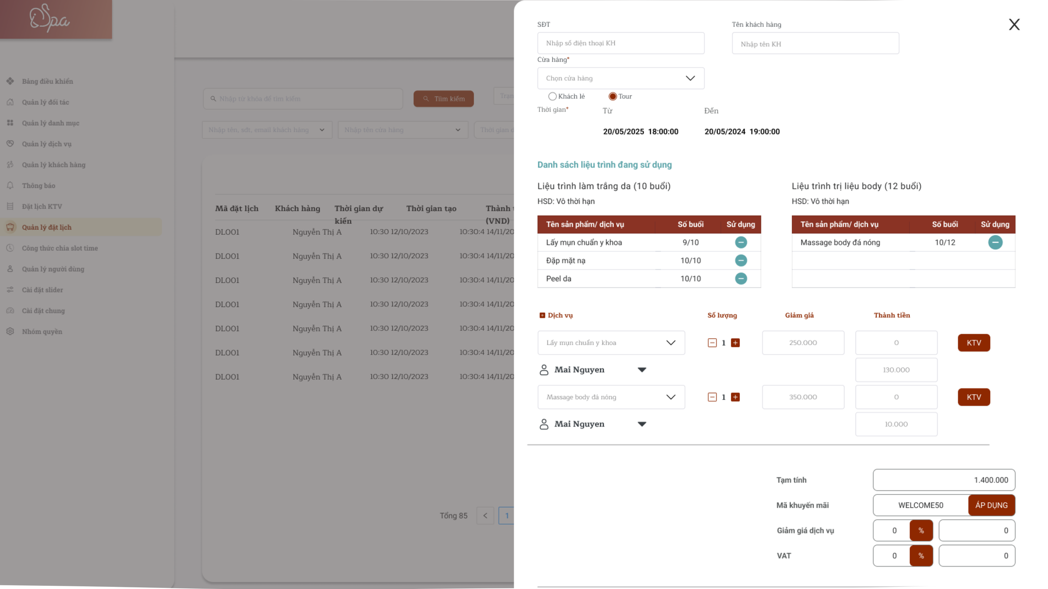This screenshot has width=1048, height=589.
Task: Expand the second Mai Nguyen technician dropdown
Action: 641,424
